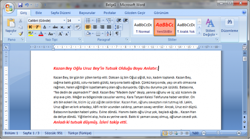The width and height of the screenshot is (250, 139).
Task: Toggle Italic (T) formatting
Action: click(37, 27)
